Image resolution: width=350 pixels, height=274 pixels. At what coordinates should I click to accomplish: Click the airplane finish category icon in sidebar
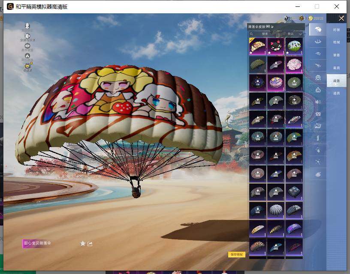tap(317, 66)
